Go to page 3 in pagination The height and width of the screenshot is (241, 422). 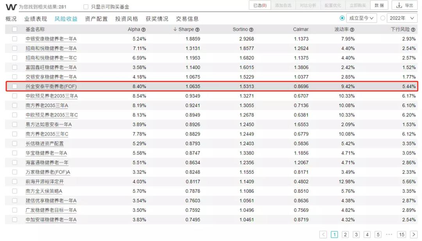[x=356, y=234]
